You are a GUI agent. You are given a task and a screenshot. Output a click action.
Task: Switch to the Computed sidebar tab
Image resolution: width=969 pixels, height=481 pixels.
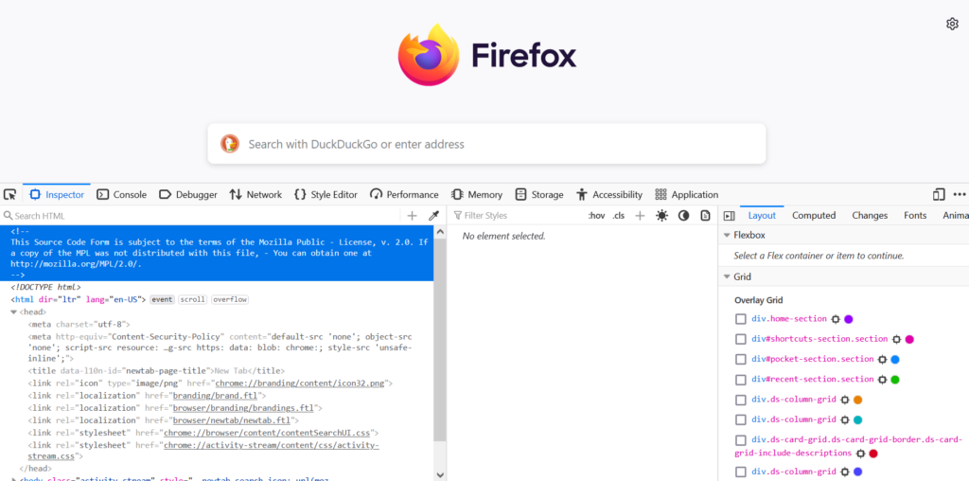tap(814, 216)
